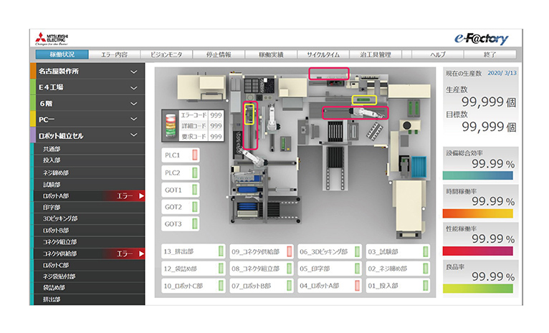The width and height of the screenshot is (549, 333).
Task: Select the 04_ロボットA部 station status box
Action: point(328,286)
